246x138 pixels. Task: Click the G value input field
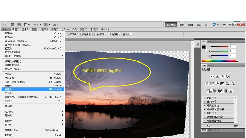pyautogui.click(x=233, y=51)
